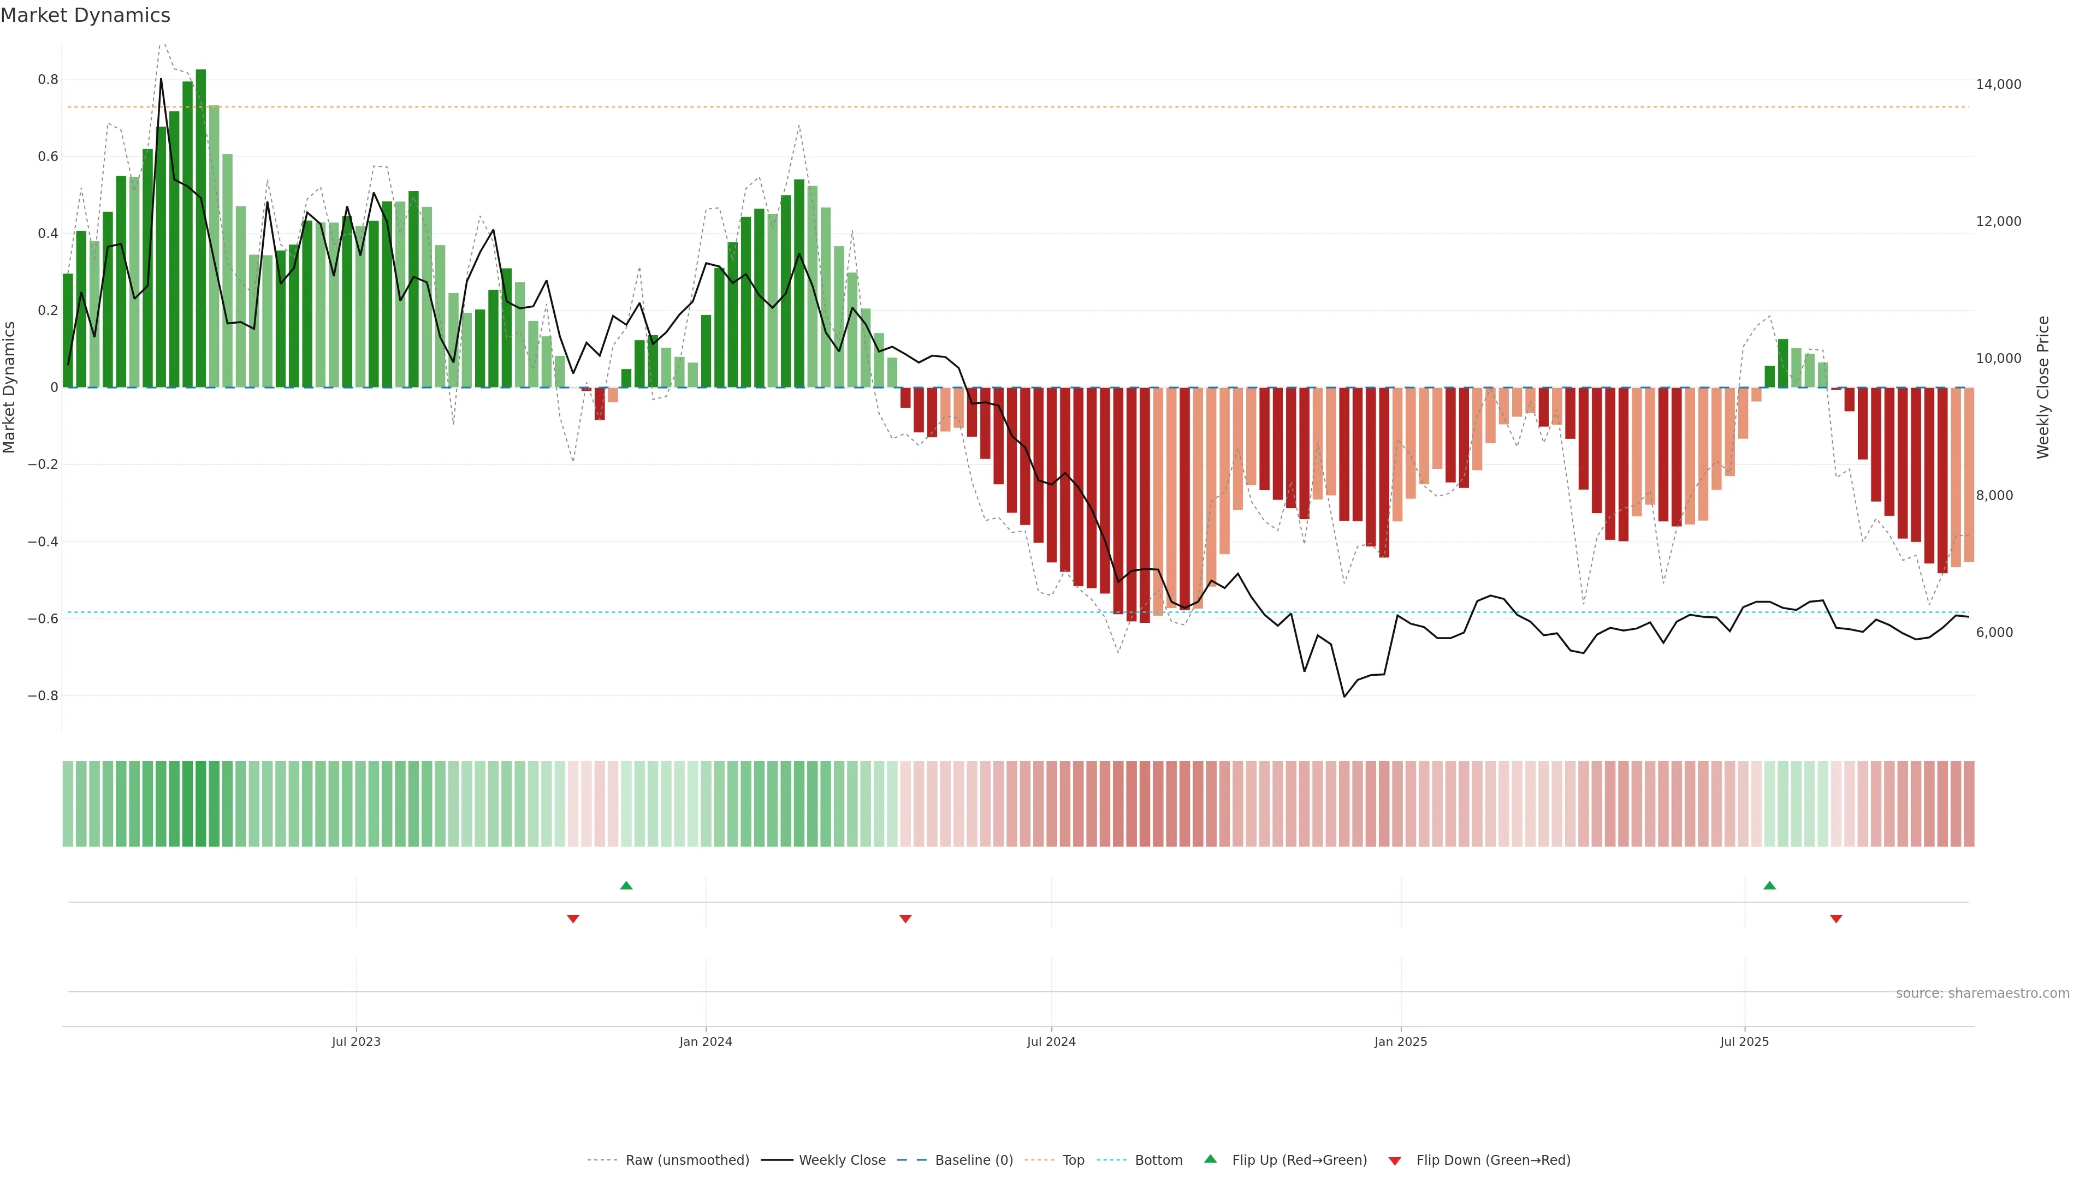Click the last red flip-down marker after Jul 2025

pyautogui.click(x=1835, y=919)
